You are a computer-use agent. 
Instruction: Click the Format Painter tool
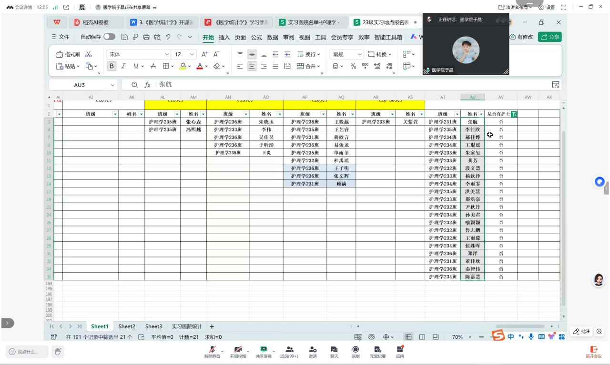click(68, 54)
